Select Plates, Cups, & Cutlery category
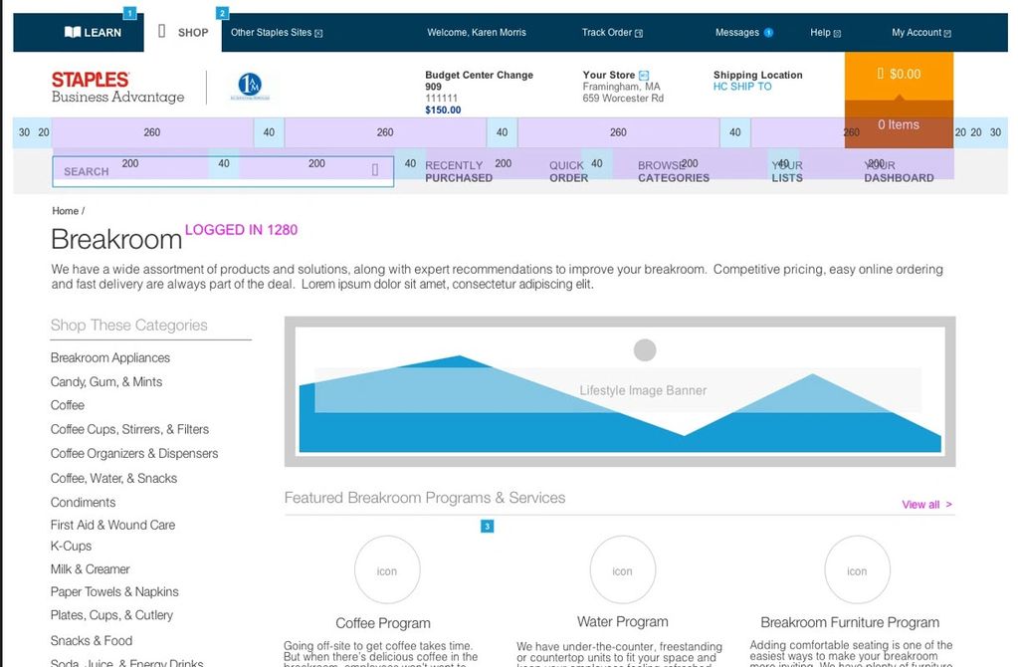Screen dimensions: 1018x667 111,615
